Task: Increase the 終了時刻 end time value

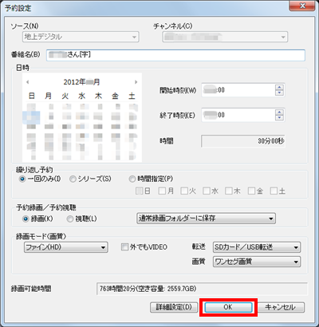Action: point(279,112)
